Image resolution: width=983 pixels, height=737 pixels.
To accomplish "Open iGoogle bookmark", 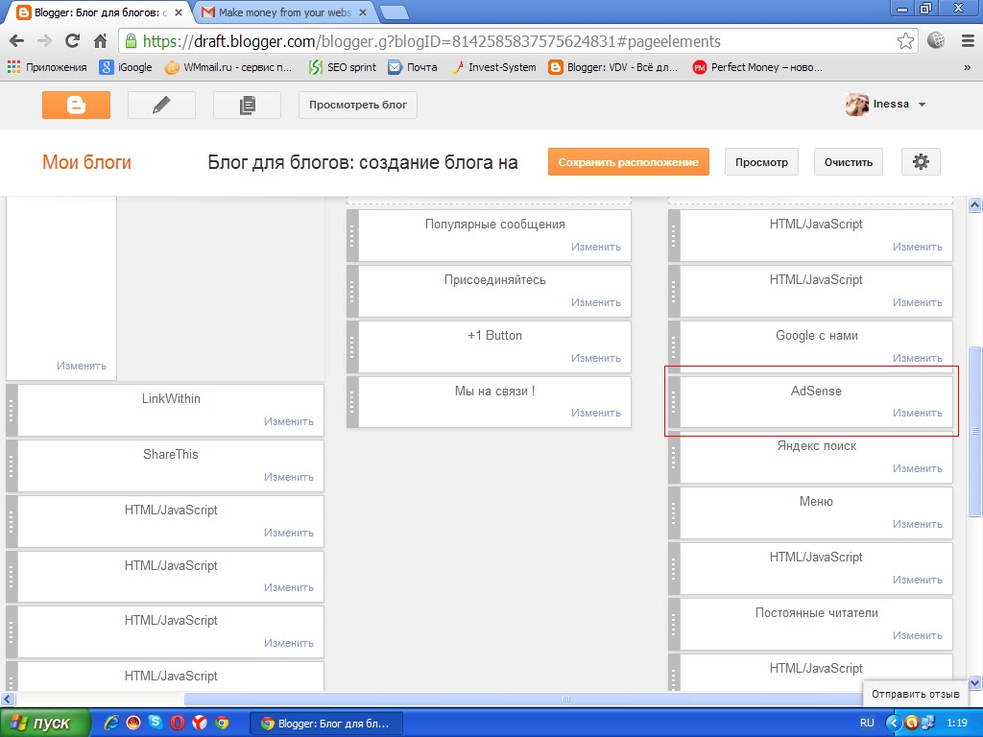I will (x=126, y=67).
